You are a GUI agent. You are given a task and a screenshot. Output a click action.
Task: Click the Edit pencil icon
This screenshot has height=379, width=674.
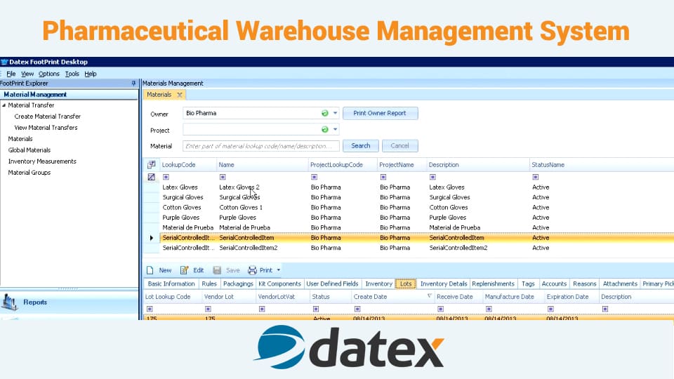pos(185,270)
